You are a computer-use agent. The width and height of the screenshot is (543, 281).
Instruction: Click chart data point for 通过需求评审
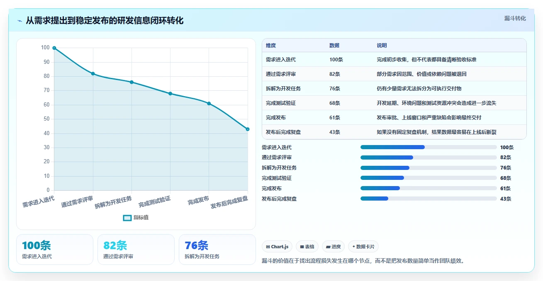pos(93,74)
